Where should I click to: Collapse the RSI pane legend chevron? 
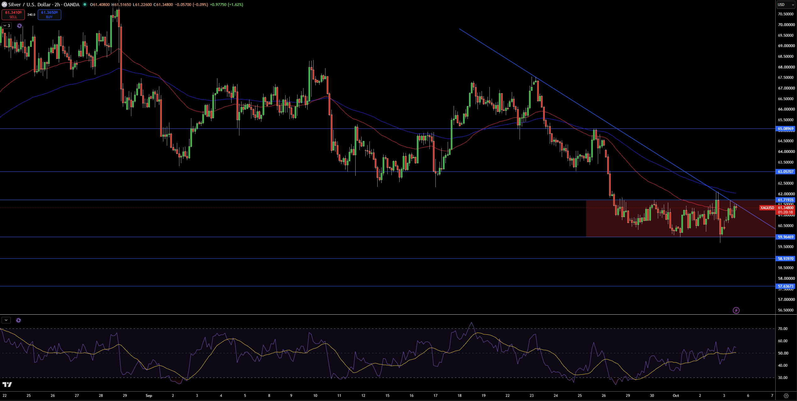pyautogui.click(x=6, y=320)
